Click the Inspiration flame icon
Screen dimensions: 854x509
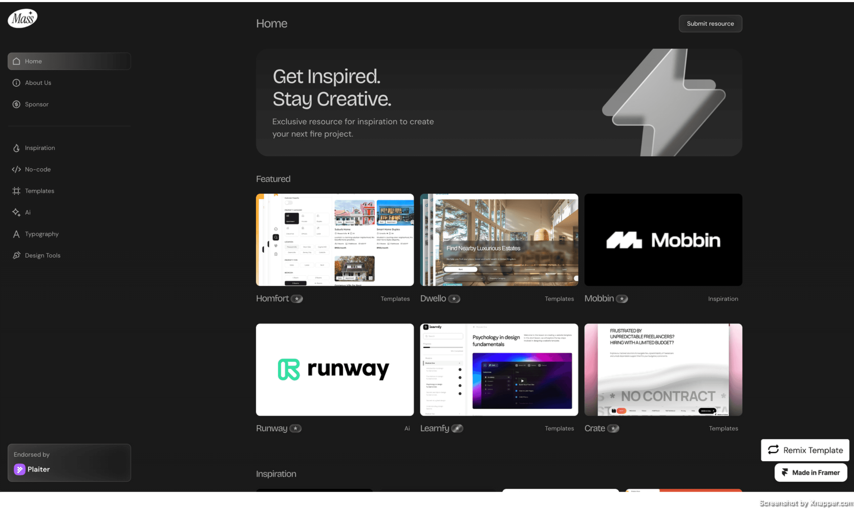click(16, 148)
